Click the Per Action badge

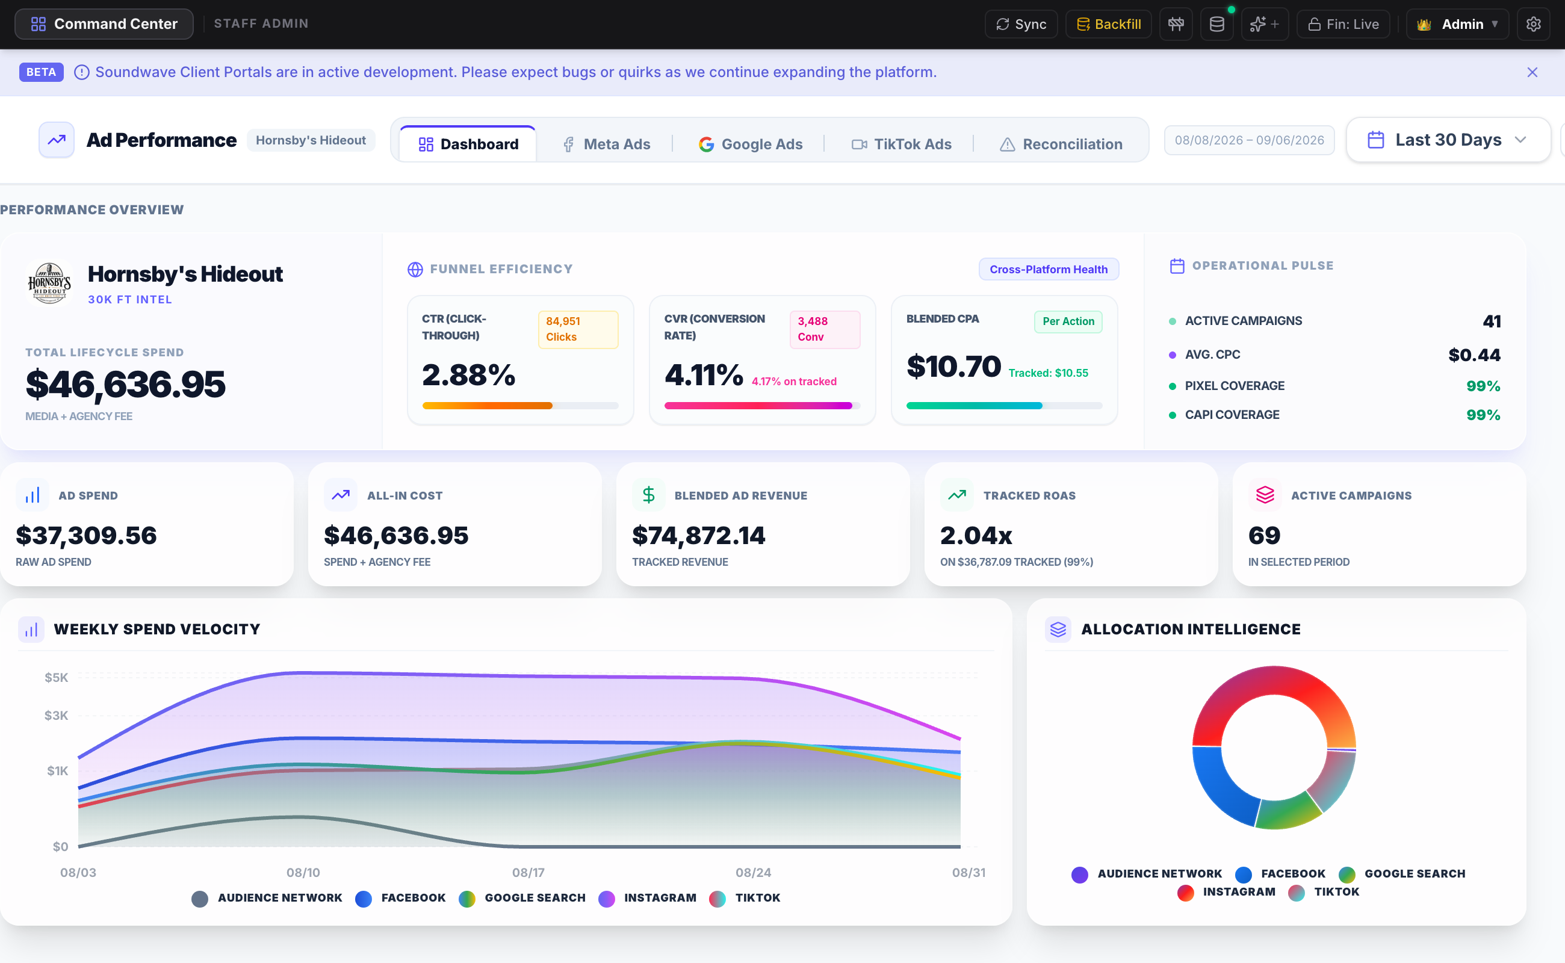click(1068, 321)
